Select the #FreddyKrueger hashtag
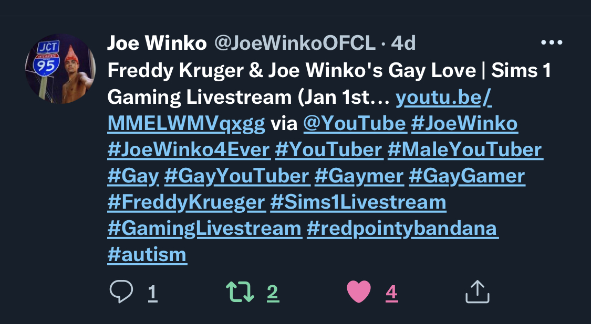This screenshot has width=591, height=324. (186, 202)
